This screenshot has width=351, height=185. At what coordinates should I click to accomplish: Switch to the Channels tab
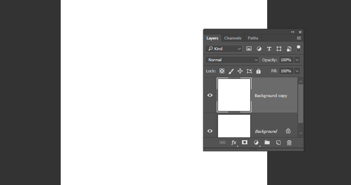tap(233, 38)
